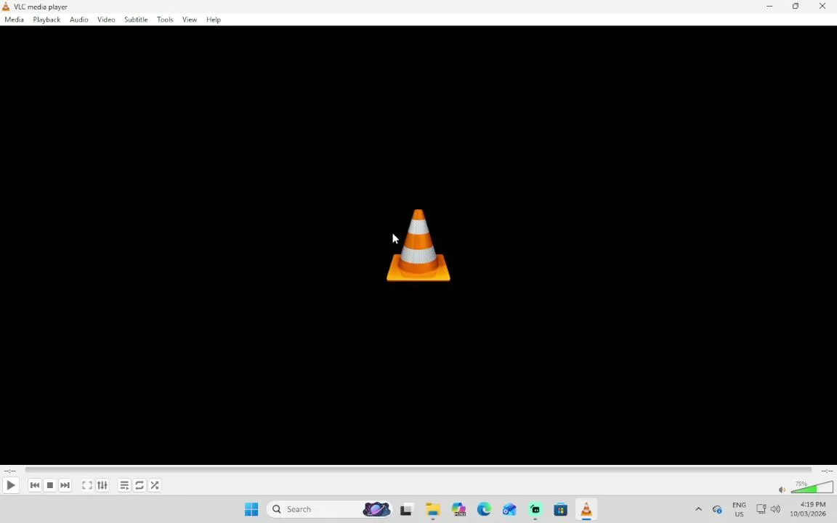Image resolution: width=837 pixels, height=523 pixels.
Task: Select the VLC cone icon on the taskbar
Action: tap(586, 509)
